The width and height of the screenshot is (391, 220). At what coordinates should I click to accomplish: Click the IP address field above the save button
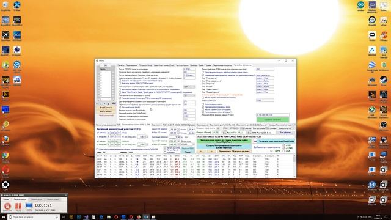point(272,115)
